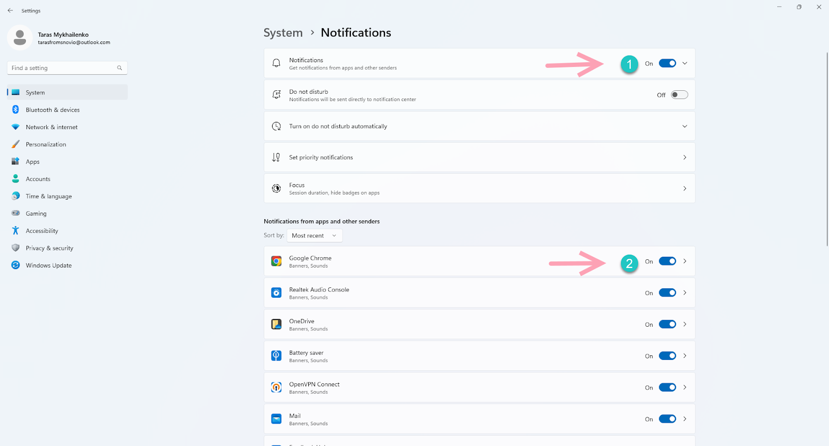Click the Bluetooth & devices icon

click(x=16, y=109)
